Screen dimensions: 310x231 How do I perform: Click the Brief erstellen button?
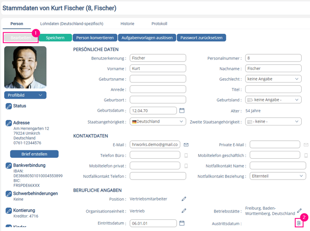point(34,154)
